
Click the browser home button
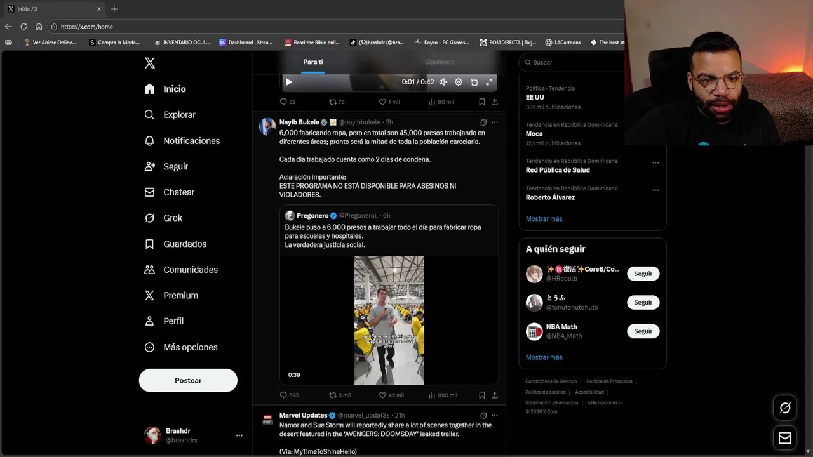(39, 27)
